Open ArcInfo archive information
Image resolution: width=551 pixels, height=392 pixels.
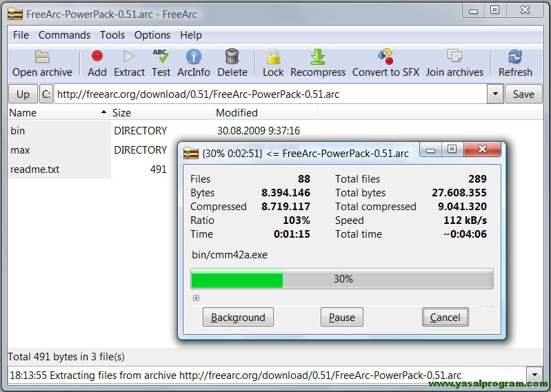(x=194, y=57)
